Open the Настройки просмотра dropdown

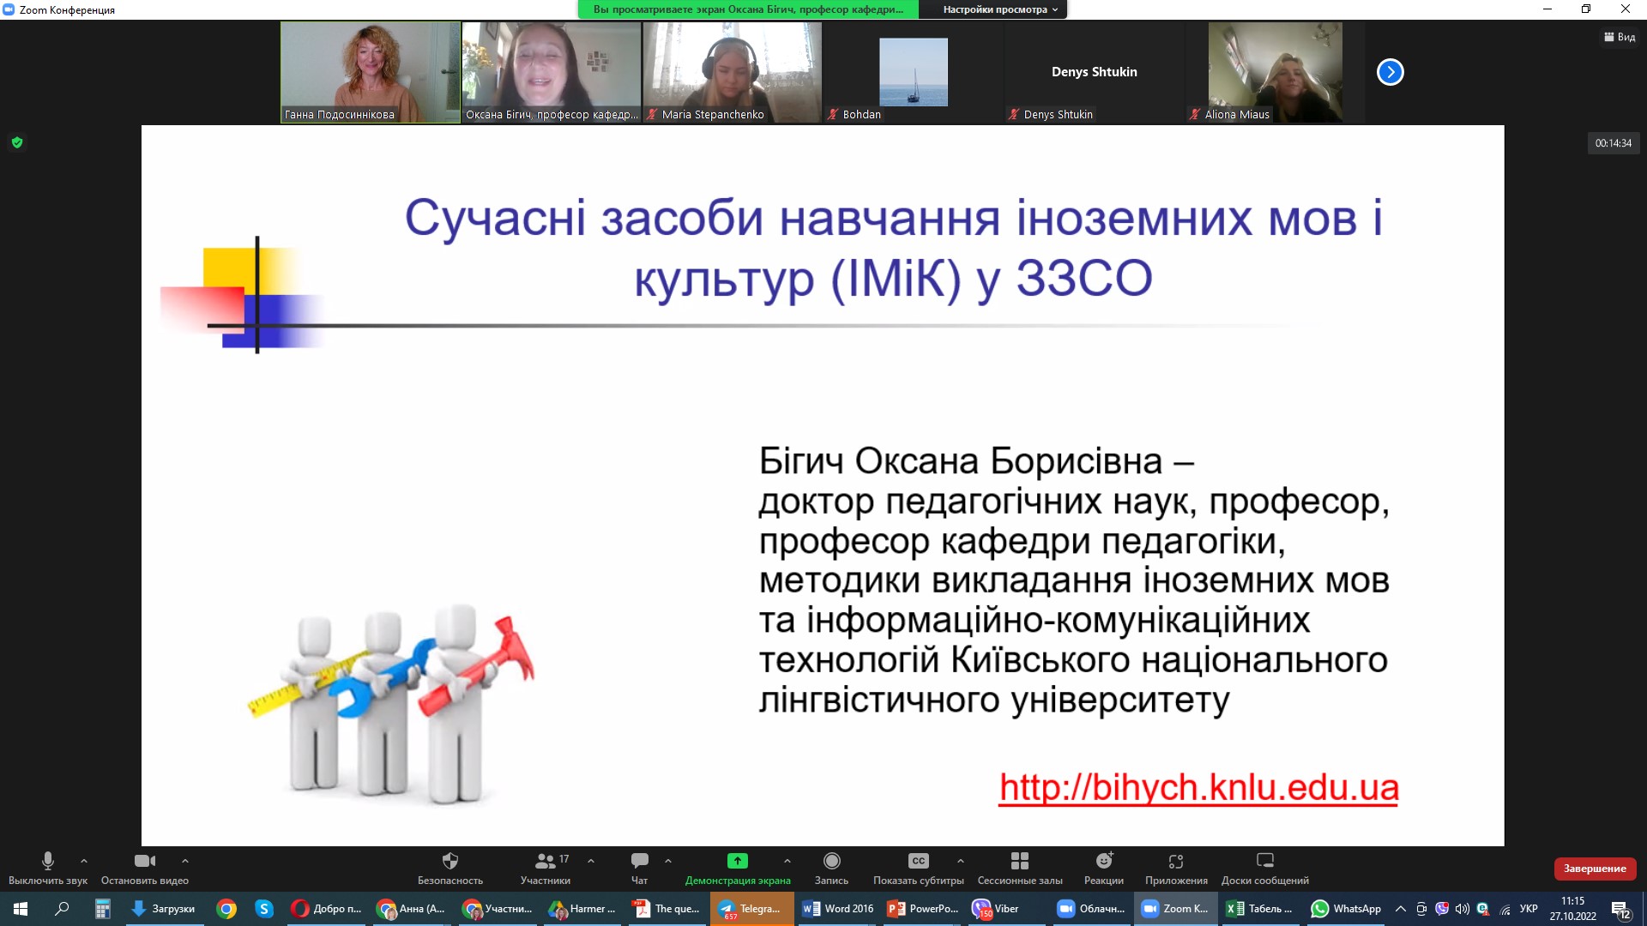tap(999, 9)
